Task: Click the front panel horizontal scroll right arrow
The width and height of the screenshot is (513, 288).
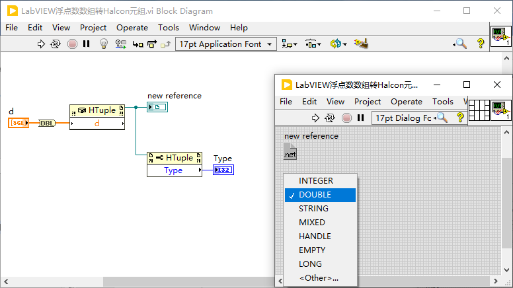Action: pos(496,281)
